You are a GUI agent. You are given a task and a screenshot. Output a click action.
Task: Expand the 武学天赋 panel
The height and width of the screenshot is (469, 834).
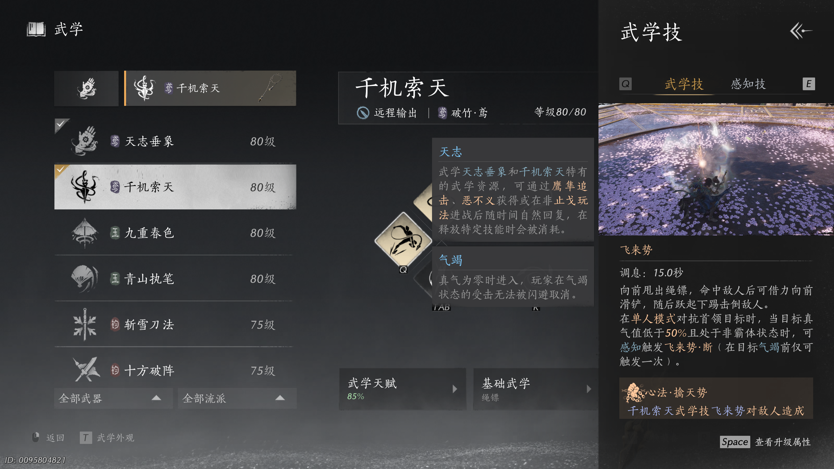point(403,389)
